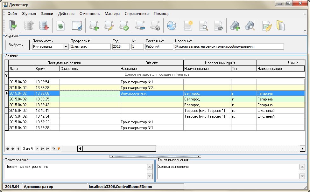
Task: Click the filter row to create filter
Action: pyautogui.click(x=157, y=74)
